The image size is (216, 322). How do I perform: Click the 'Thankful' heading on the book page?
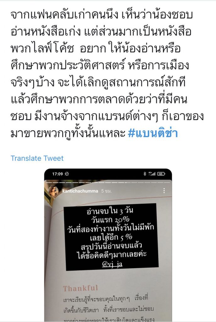pyautogui.click(x=80, y=288)
